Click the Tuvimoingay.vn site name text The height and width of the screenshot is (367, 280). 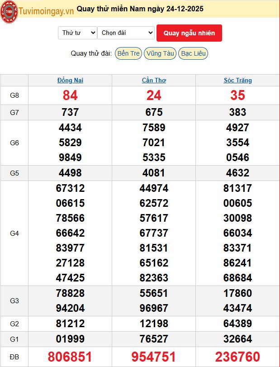pos(45,10)
